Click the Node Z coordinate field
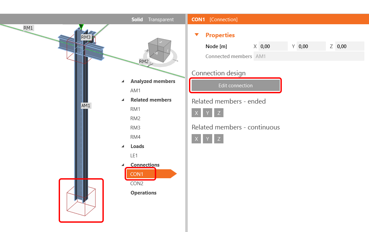 [x=349, y=46]
